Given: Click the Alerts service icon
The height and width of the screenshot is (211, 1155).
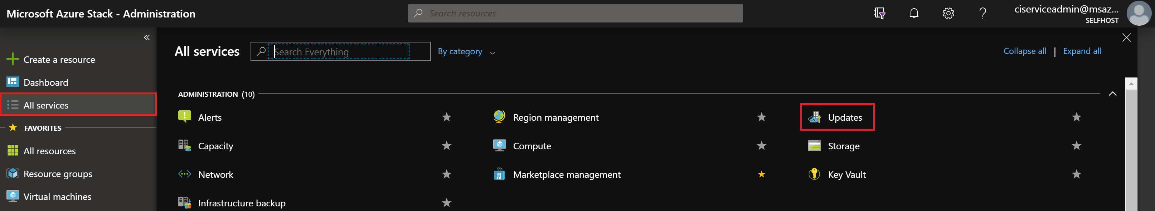Looking at the screenshot, I should [184, 117].
